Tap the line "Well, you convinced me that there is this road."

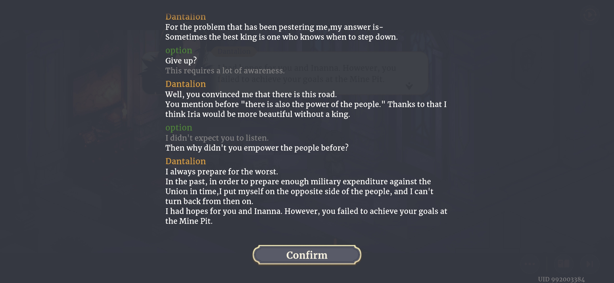(251, 94)
